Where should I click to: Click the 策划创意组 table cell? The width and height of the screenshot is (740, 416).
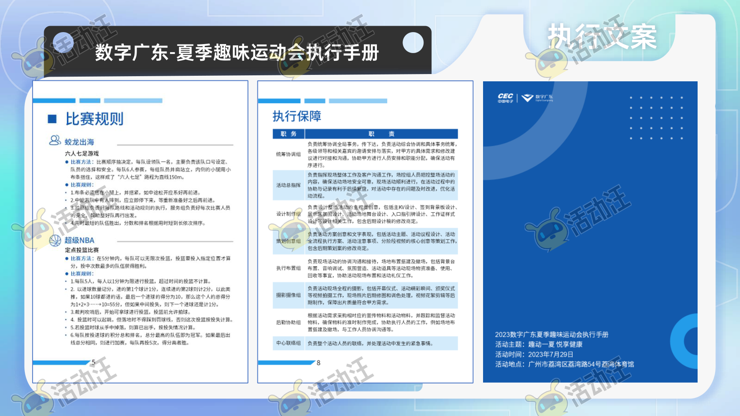(x=289, y=241)
